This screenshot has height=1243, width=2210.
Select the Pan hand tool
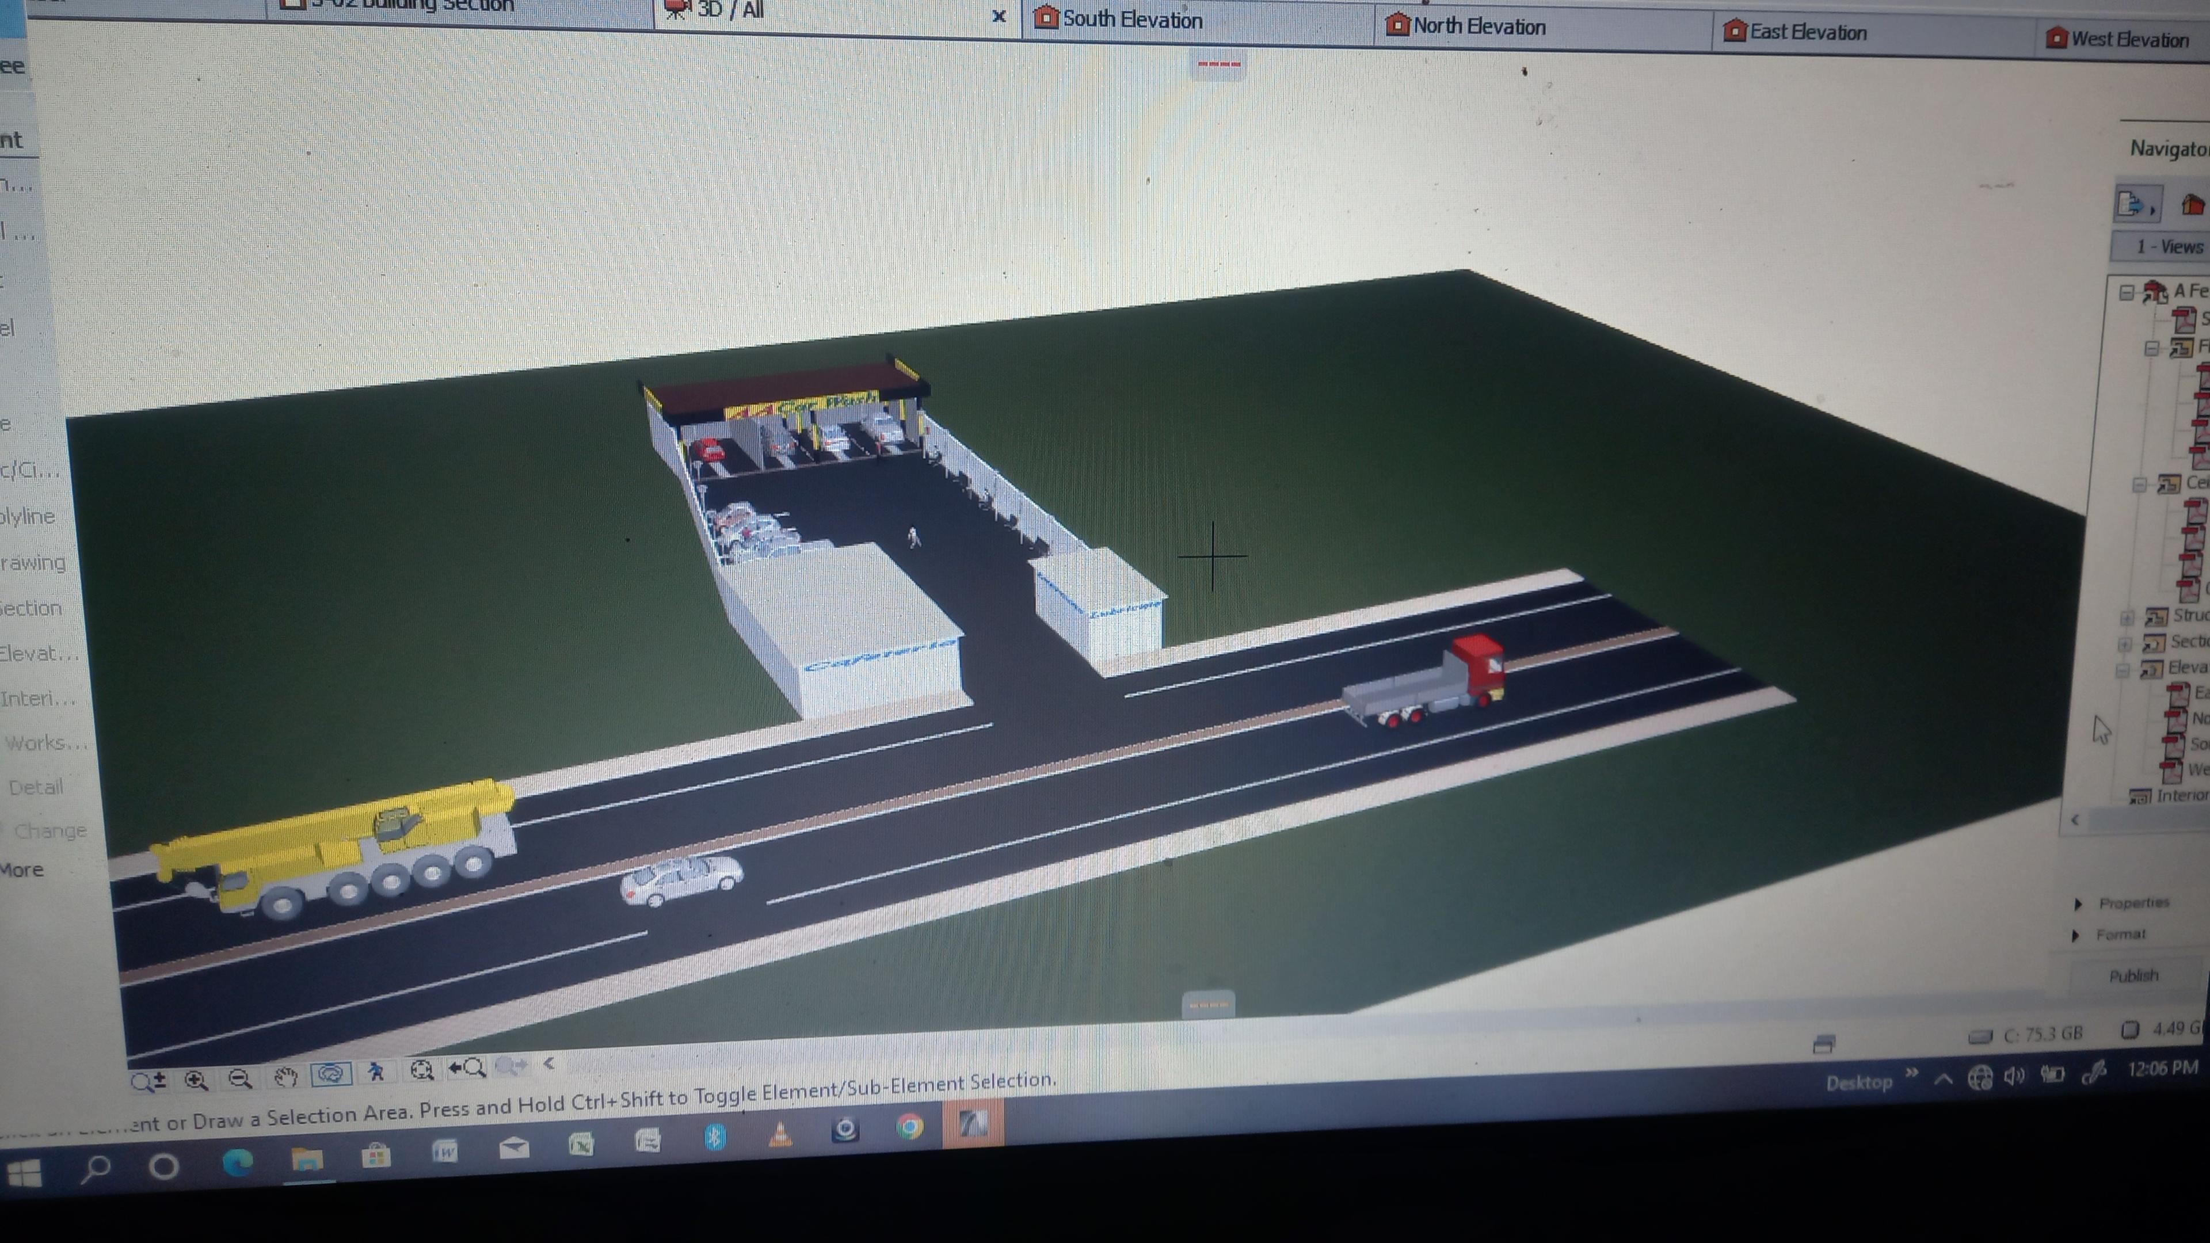(285, 1076)
